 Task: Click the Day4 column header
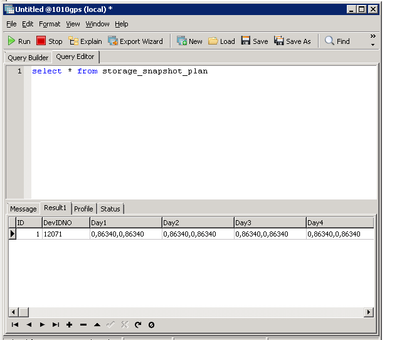[340, 223]
